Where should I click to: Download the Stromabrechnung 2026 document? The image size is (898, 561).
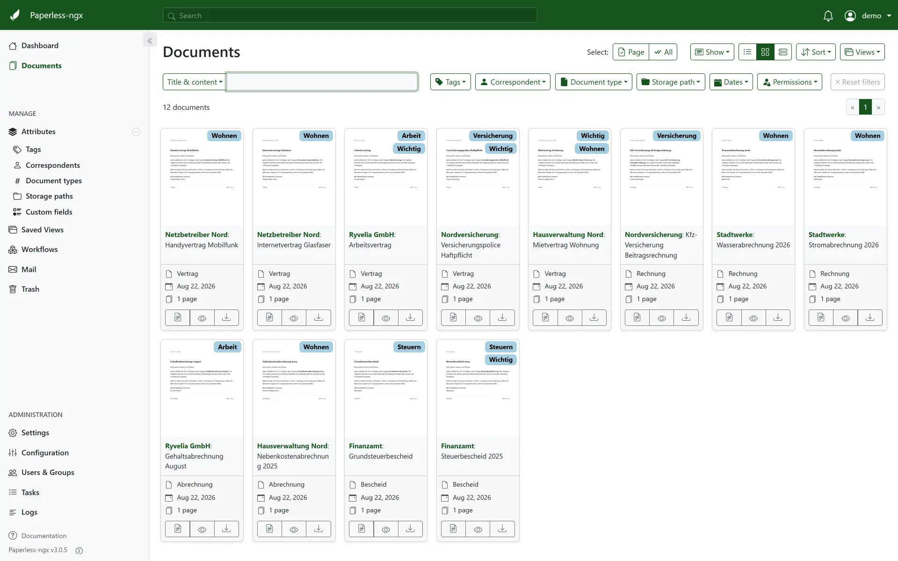(870, 318)
